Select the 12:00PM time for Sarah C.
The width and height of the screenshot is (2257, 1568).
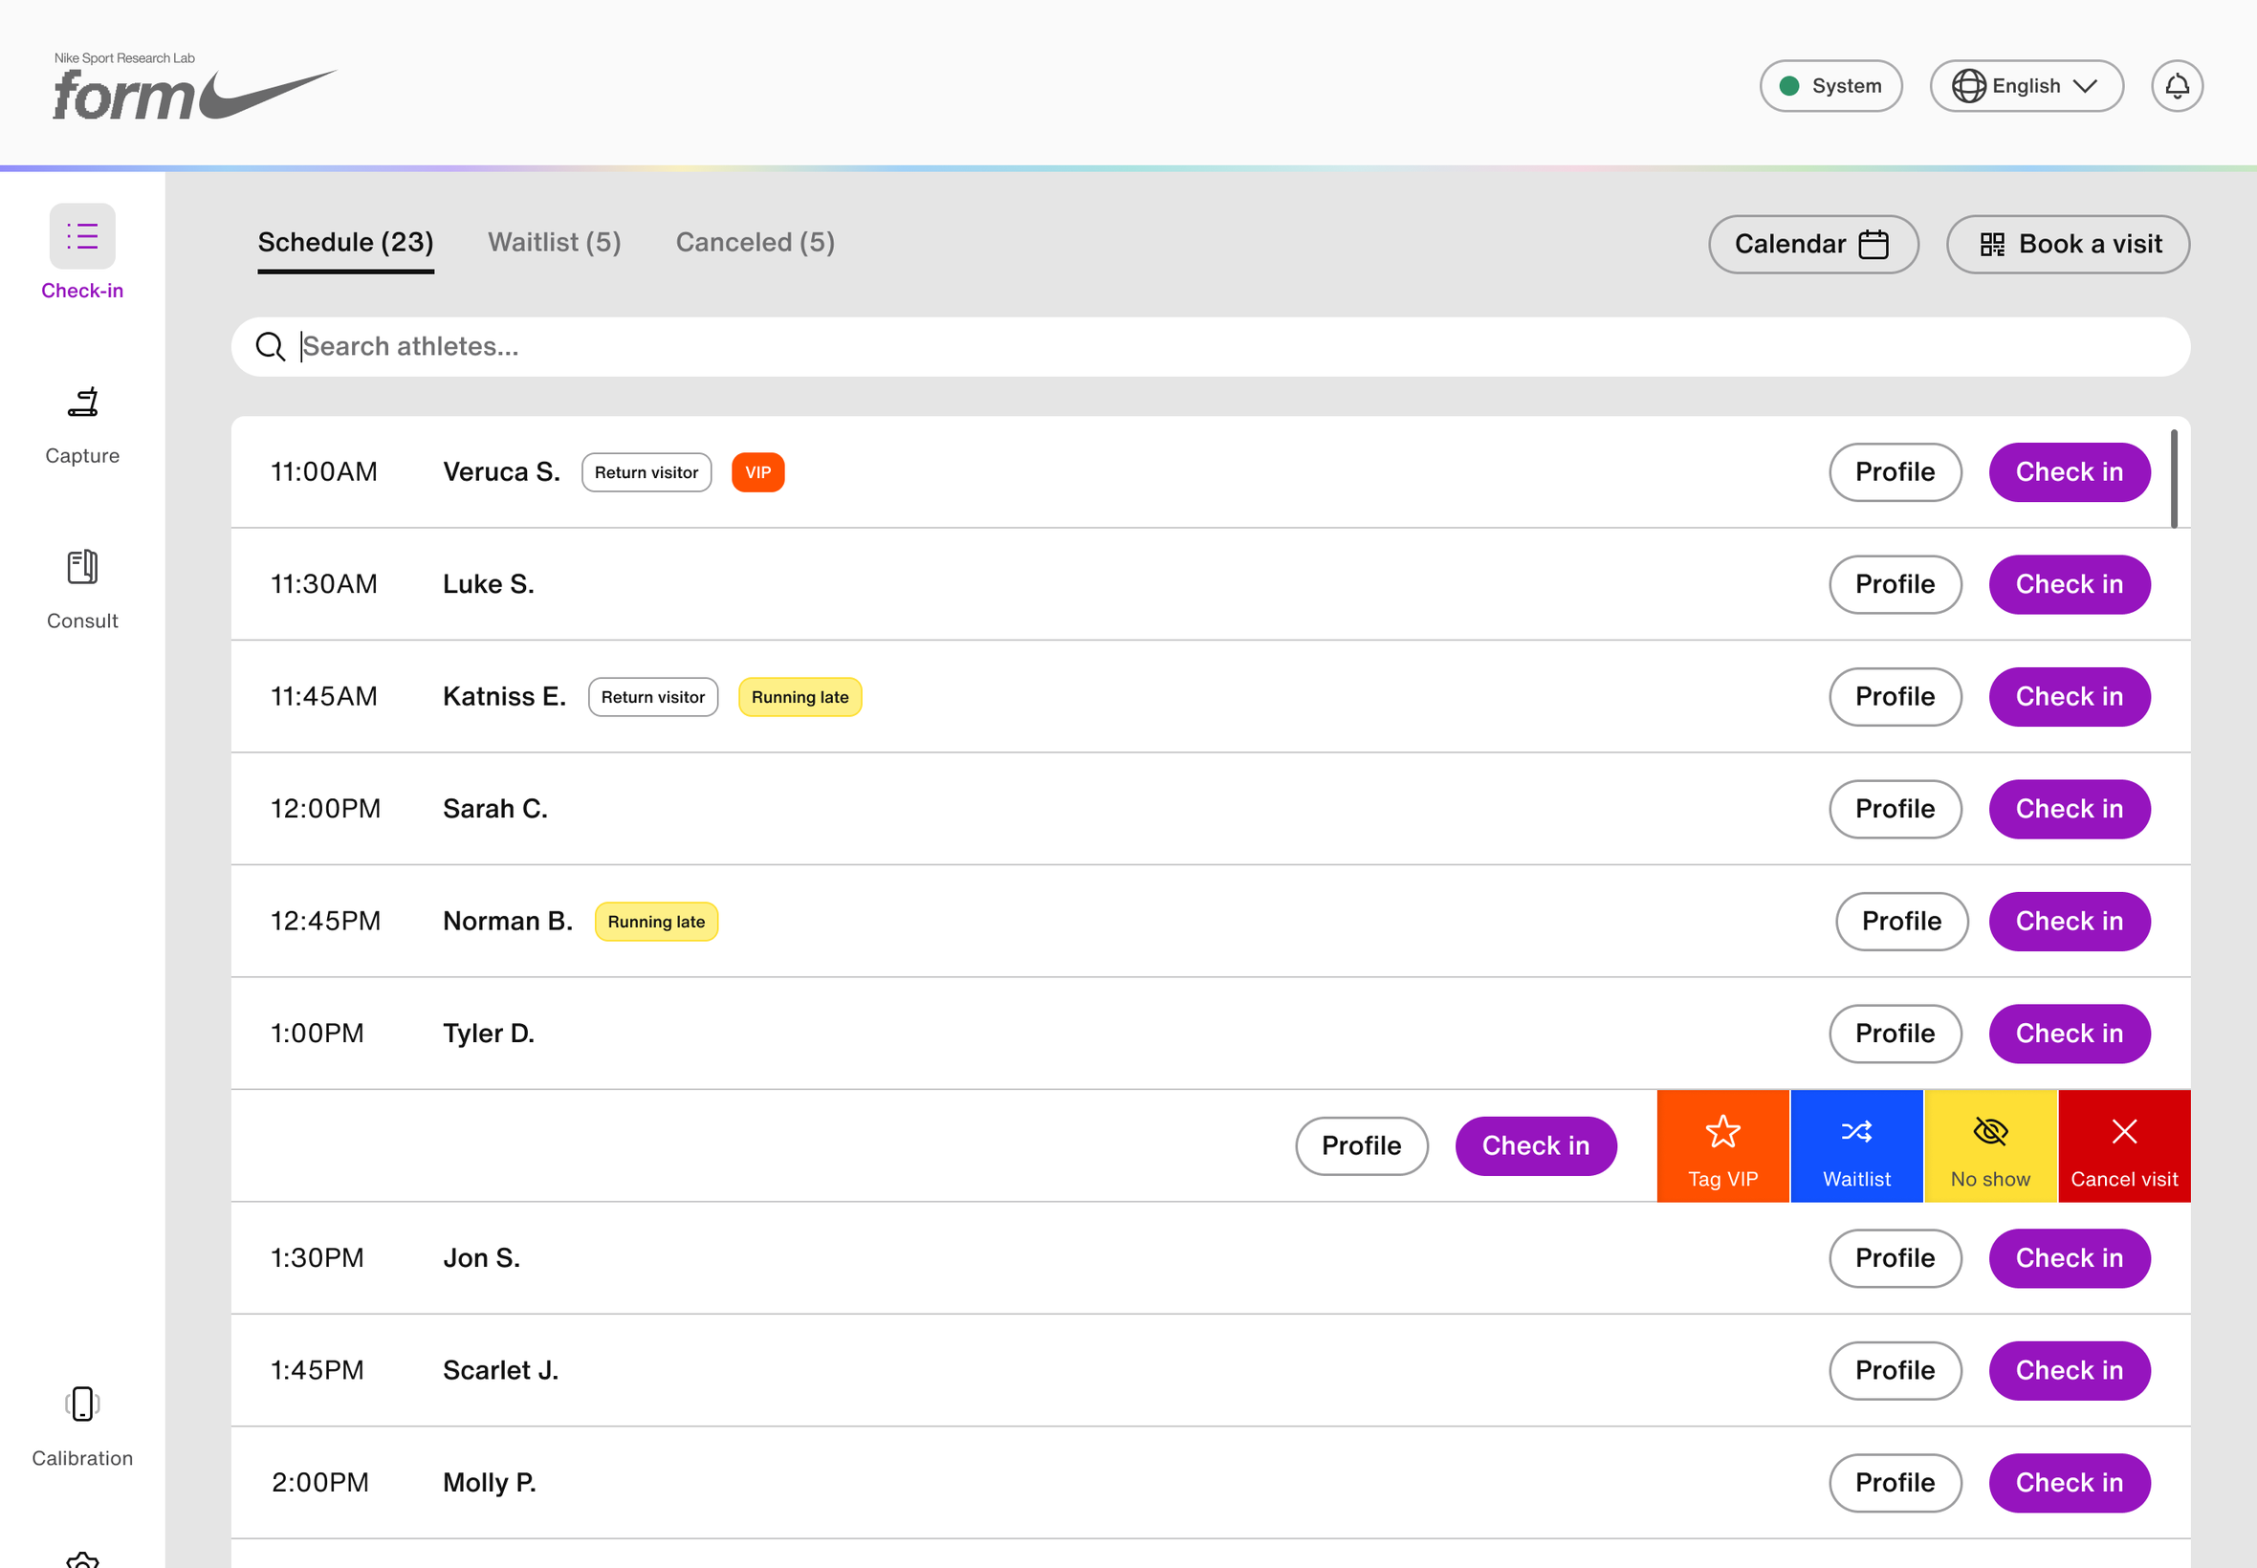(x=325, y=809)
